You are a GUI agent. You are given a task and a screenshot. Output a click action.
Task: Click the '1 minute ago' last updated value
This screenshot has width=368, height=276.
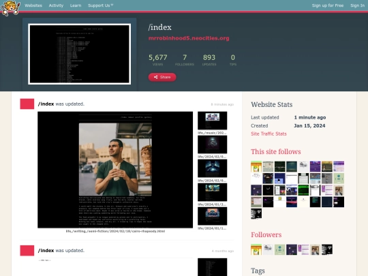(x=310, y=117)
